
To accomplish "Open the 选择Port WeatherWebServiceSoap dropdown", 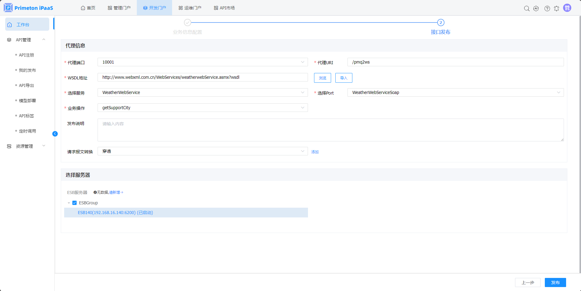I will click(455, 92).
